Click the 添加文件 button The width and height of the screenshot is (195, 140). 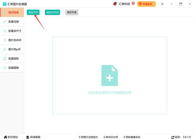coord(33,12)
